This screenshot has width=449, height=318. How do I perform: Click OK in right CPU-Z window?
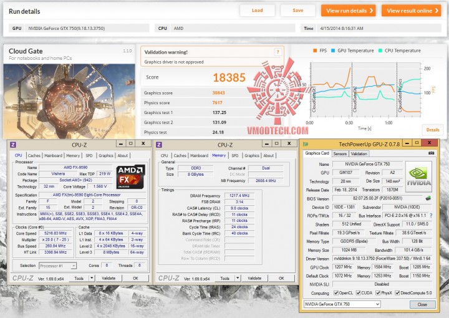coord(281,278)
